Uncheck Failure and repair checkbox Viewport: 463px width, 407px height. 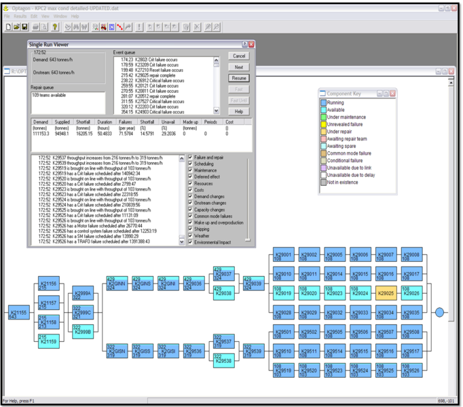click(x=190, y=157)
